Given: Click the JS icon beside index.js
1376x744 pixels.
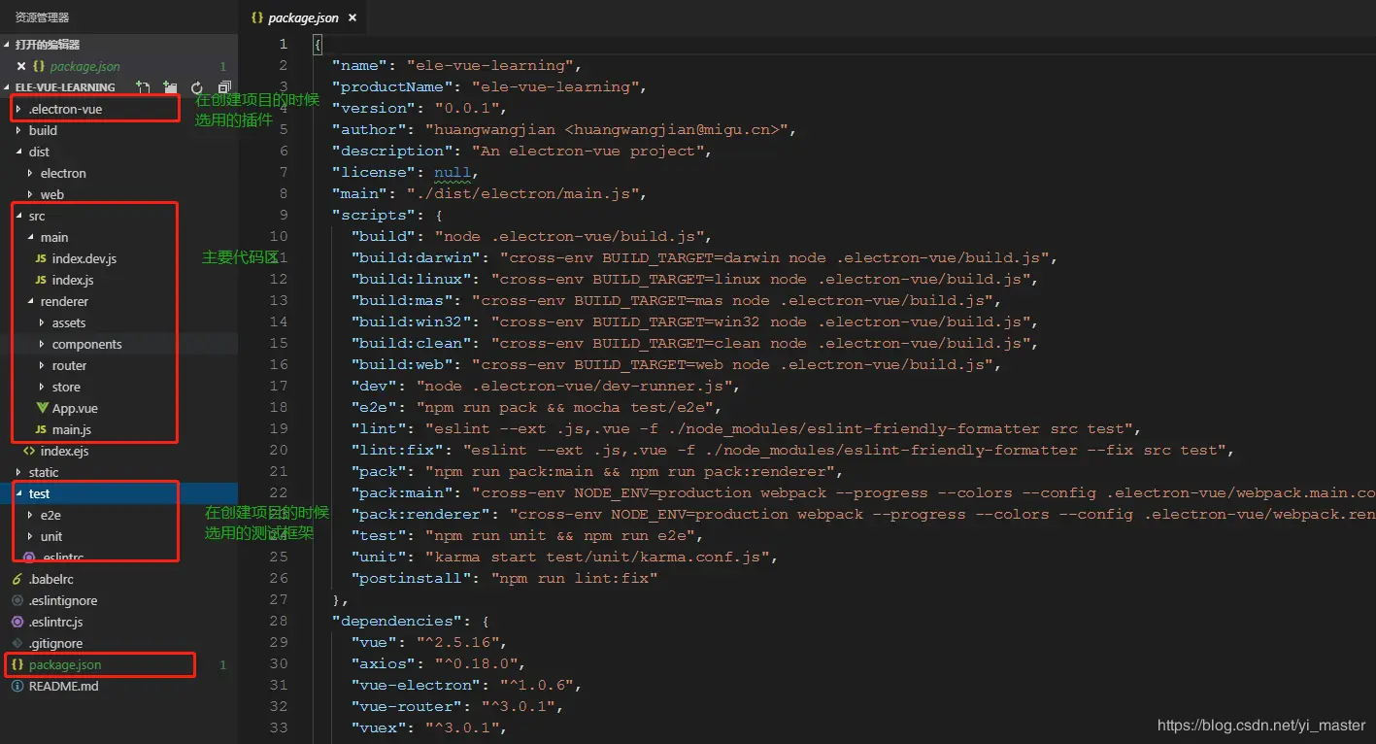Looking at the screenshot, I should (41, 280).
